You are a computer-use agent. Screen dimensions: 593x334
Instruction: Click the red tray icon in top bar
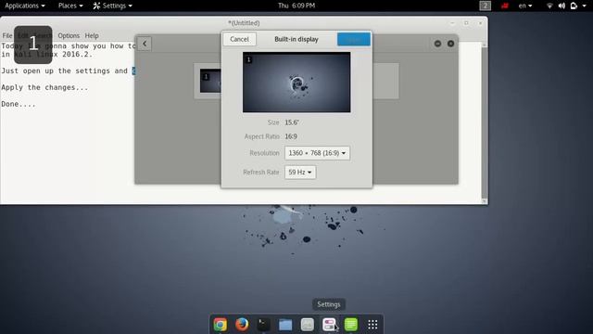[x=504, y=6]
